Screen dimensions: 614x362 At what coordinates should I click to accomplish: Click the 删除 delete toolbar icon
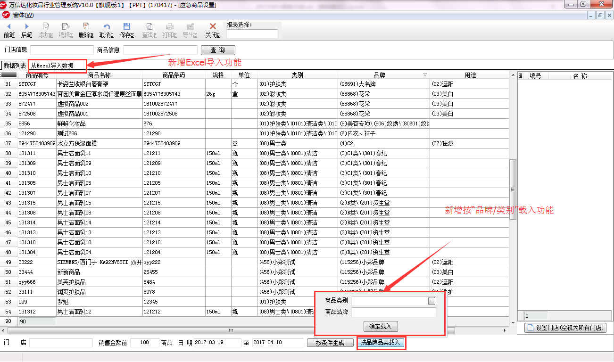[x=86, y=31]
